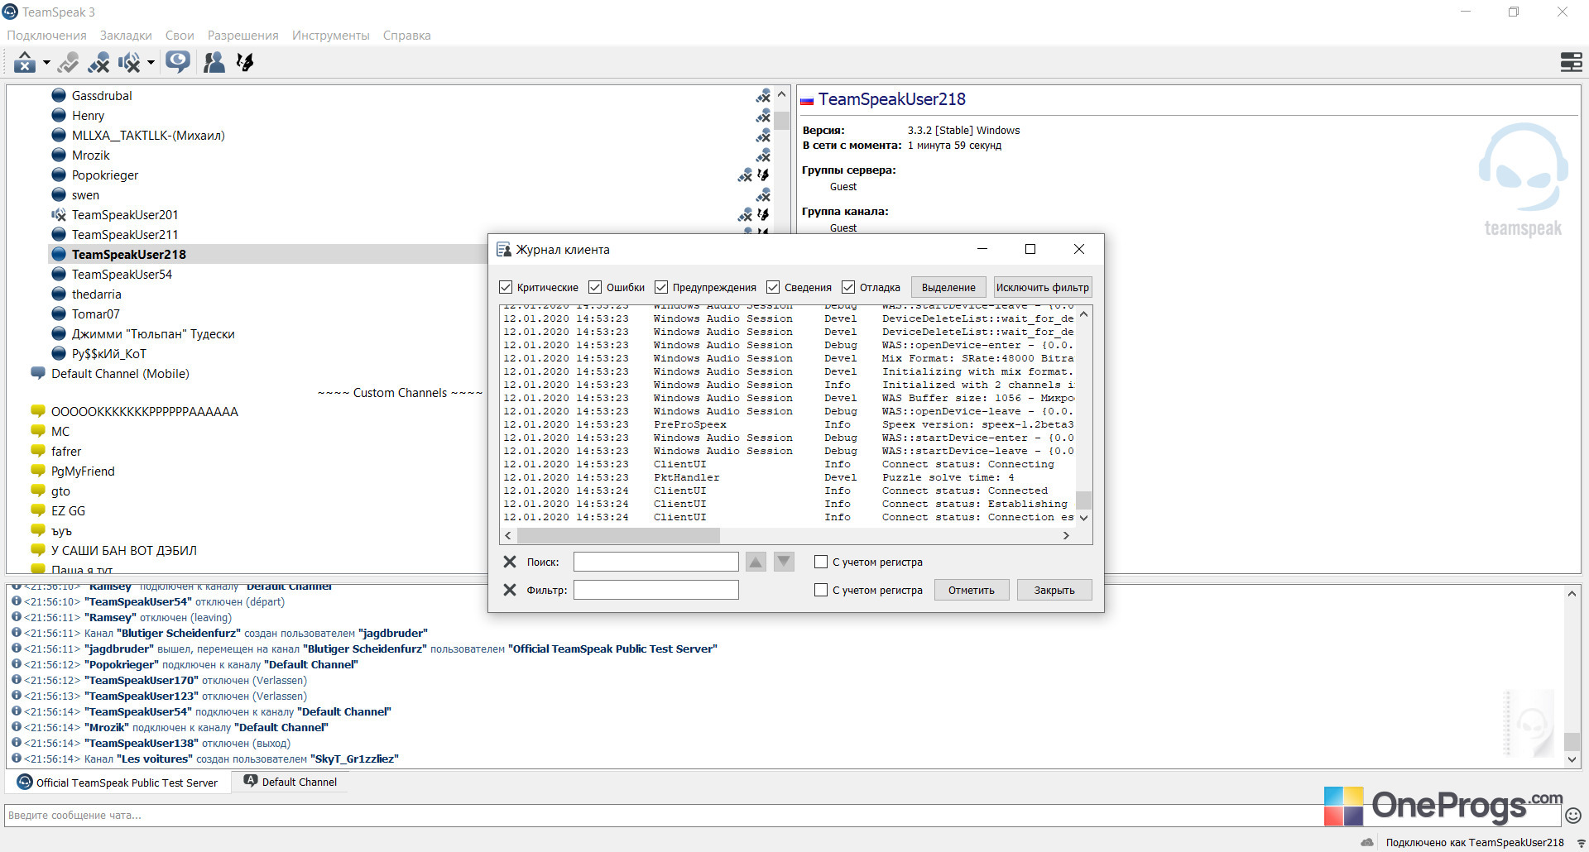Click the log vertical scrollbar thumb
1589x852 pixels.
point(1083,500)
